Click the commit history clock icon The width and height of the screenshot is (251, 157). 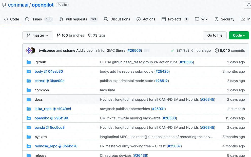point(217,50)
